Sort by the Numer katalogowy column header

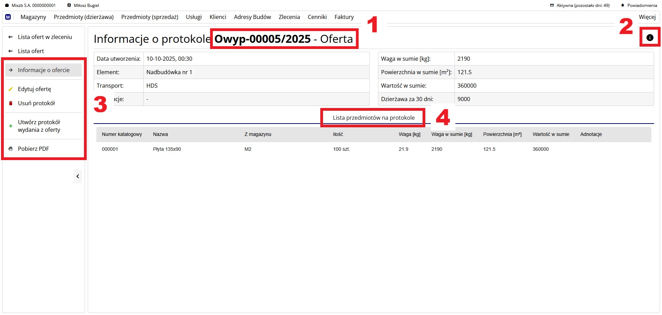[x=122, y=134]
